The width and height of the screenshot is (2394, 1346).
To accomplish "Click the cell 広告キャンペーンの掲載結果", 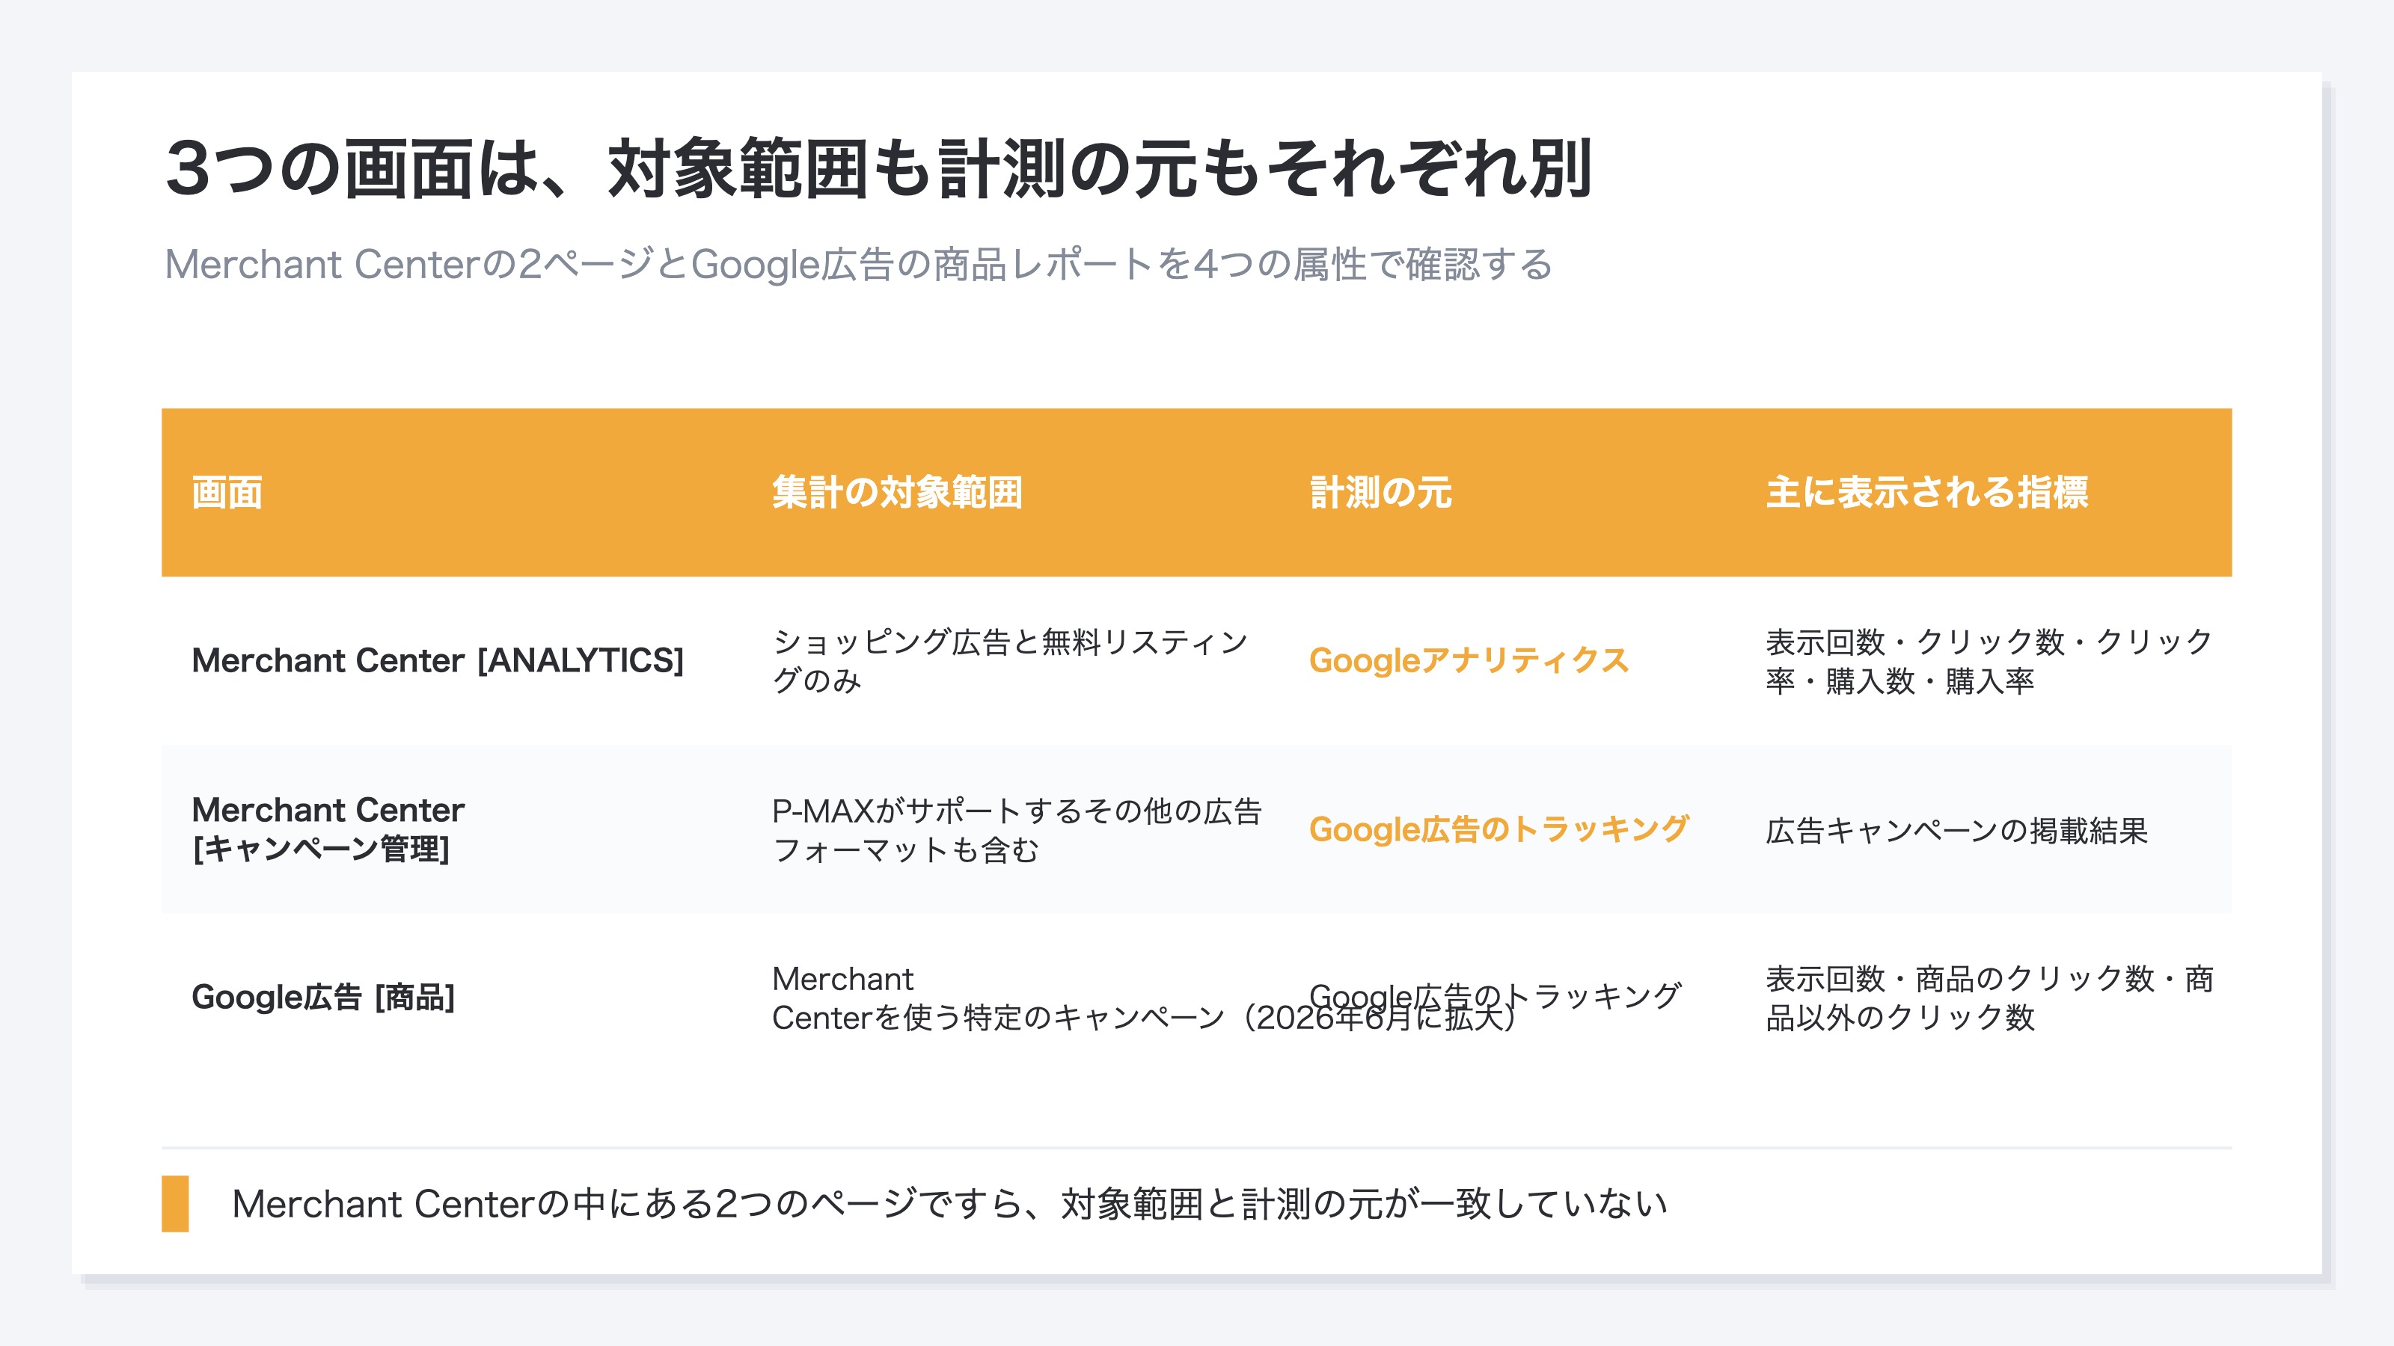I will coord(1956,831).
